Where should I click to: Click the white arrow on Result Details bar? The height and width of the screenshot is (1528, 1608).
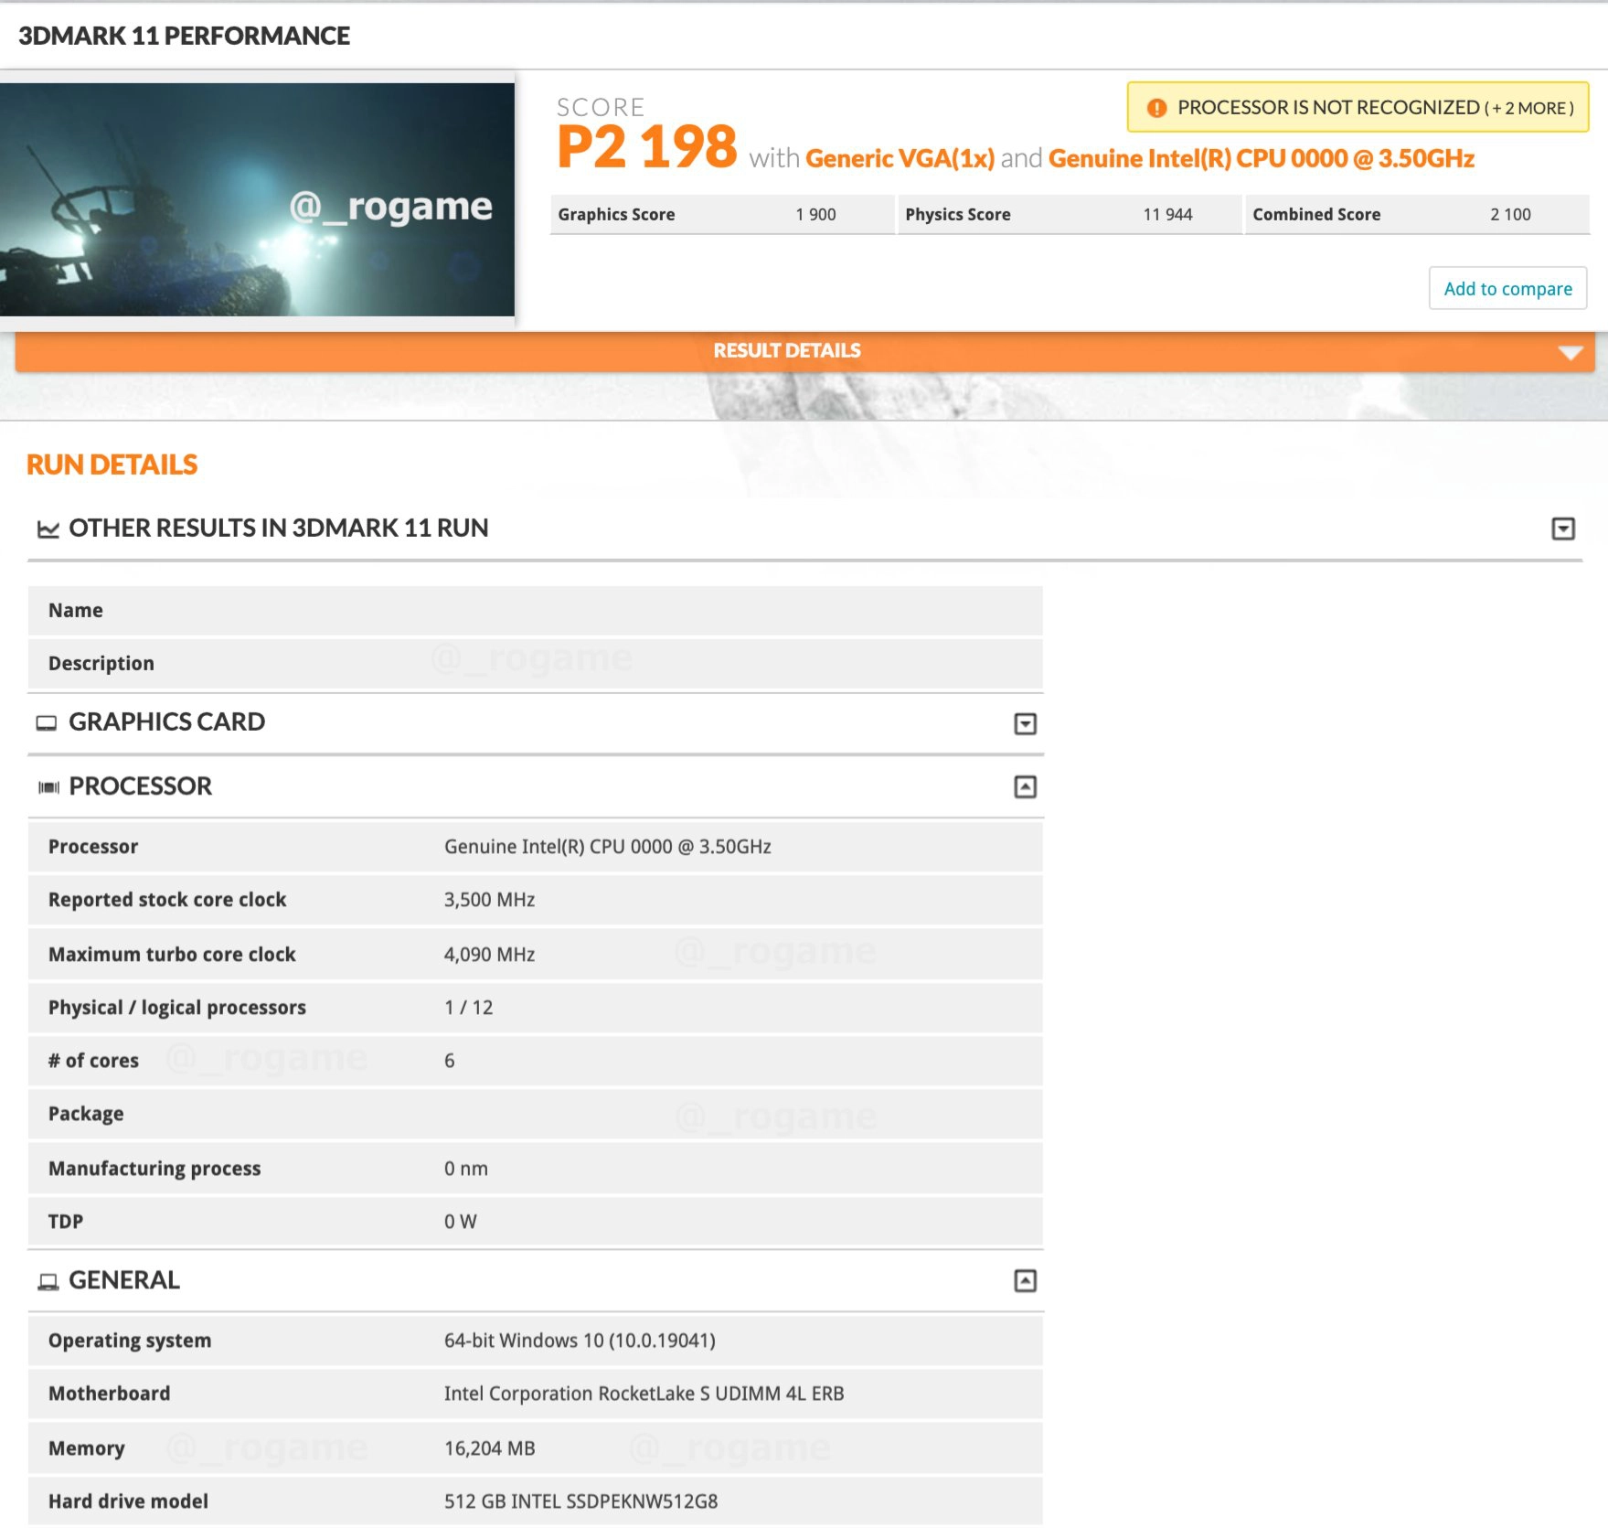pos(1571,353)
